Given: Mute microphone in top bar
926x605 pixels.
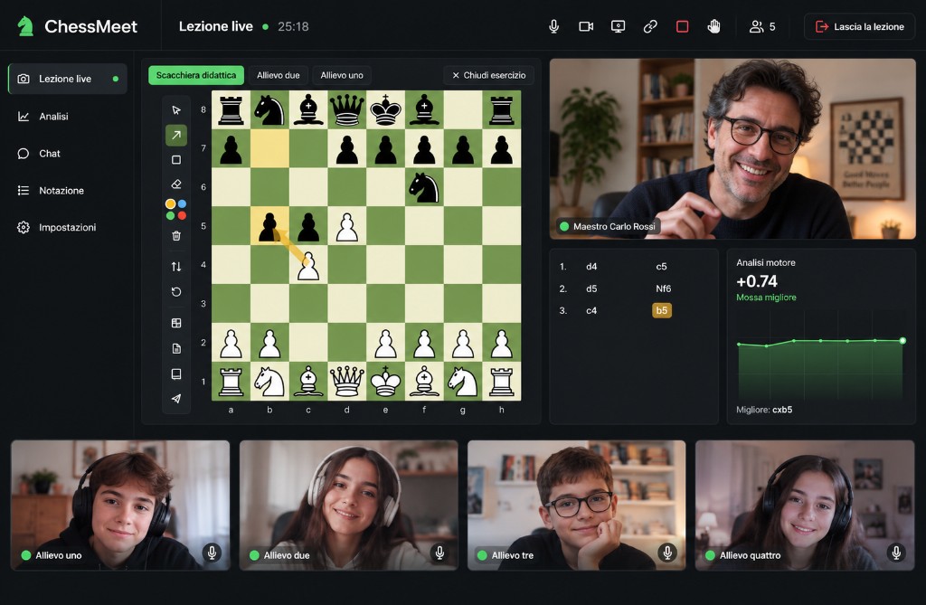Looking at the screenshot, I should click(554, 26).
